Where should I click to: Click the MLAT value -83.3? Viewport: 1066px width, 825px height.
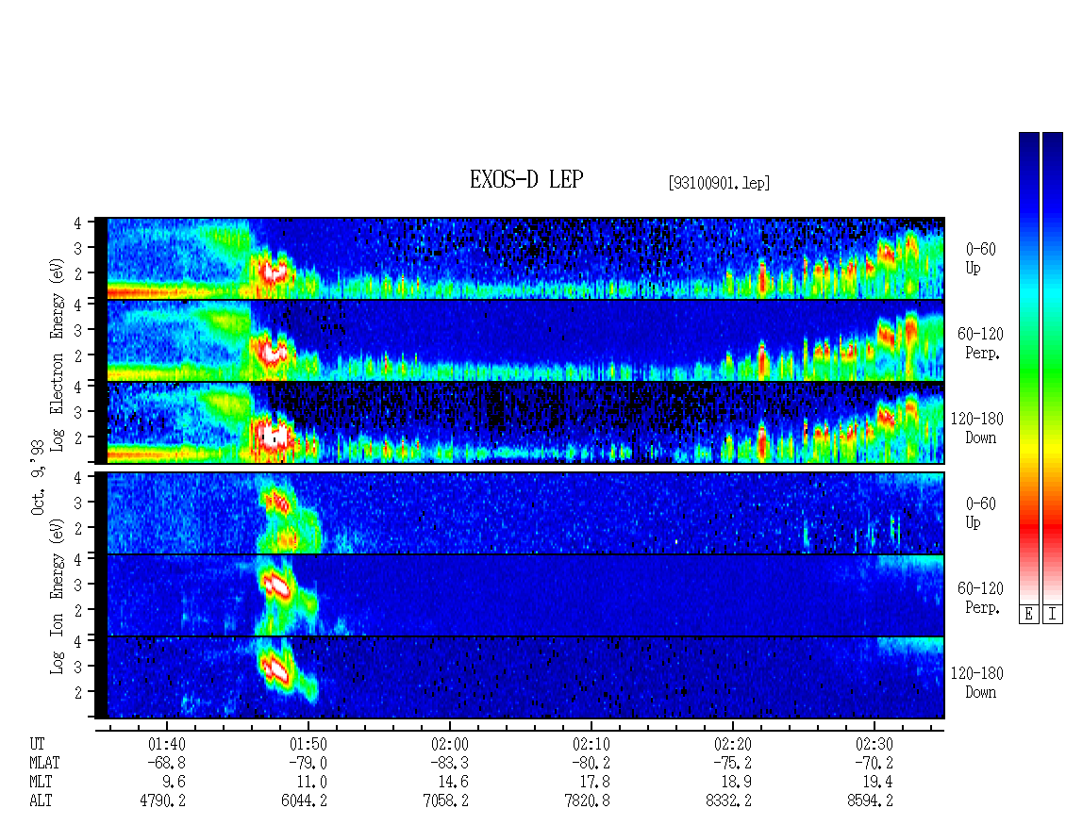click(449, 763)
